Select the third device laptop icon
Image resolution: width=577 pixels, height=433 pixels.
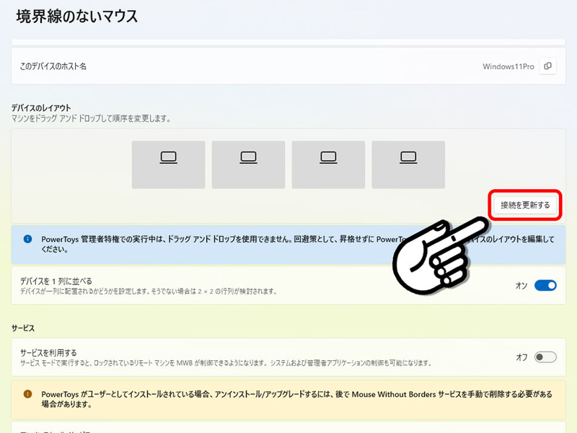pyautogui.click(x=328, y=164)
